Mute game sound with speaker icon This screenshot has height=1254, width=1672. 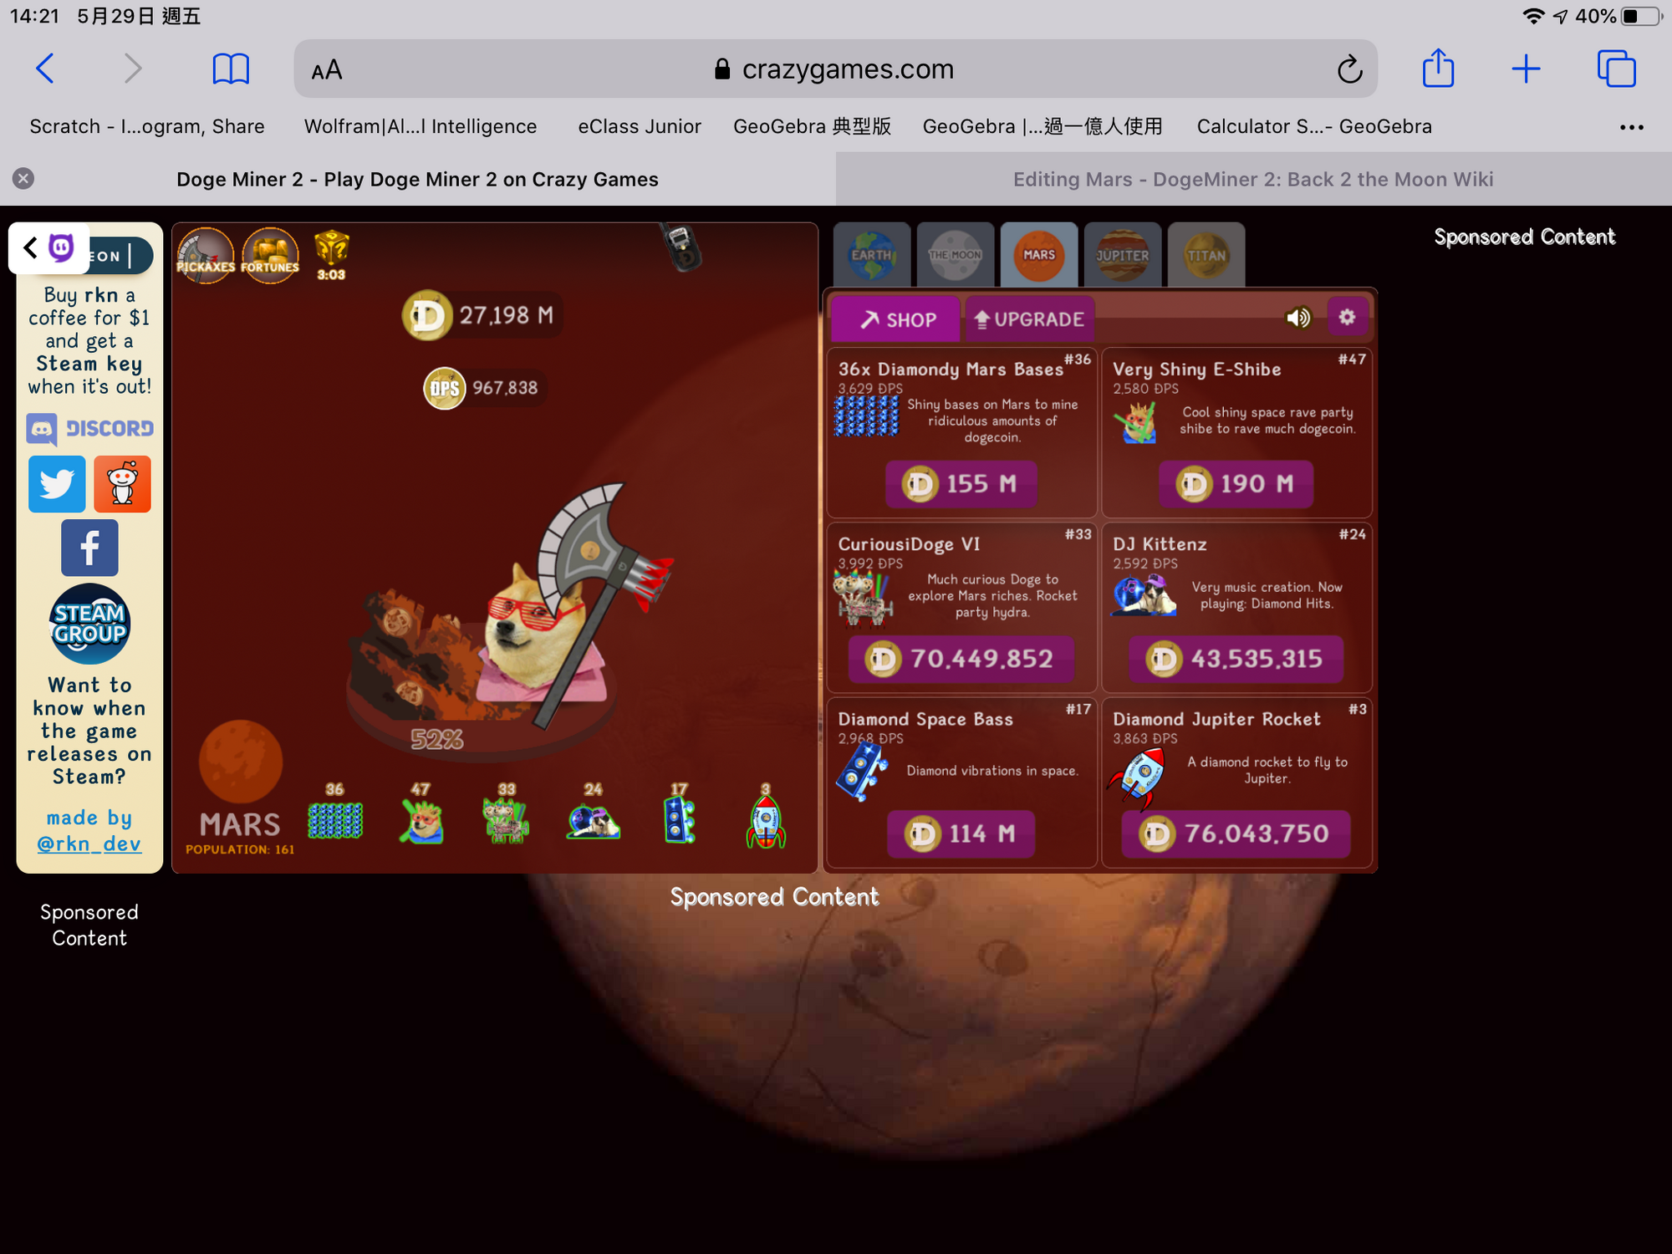coord(1297,318)
